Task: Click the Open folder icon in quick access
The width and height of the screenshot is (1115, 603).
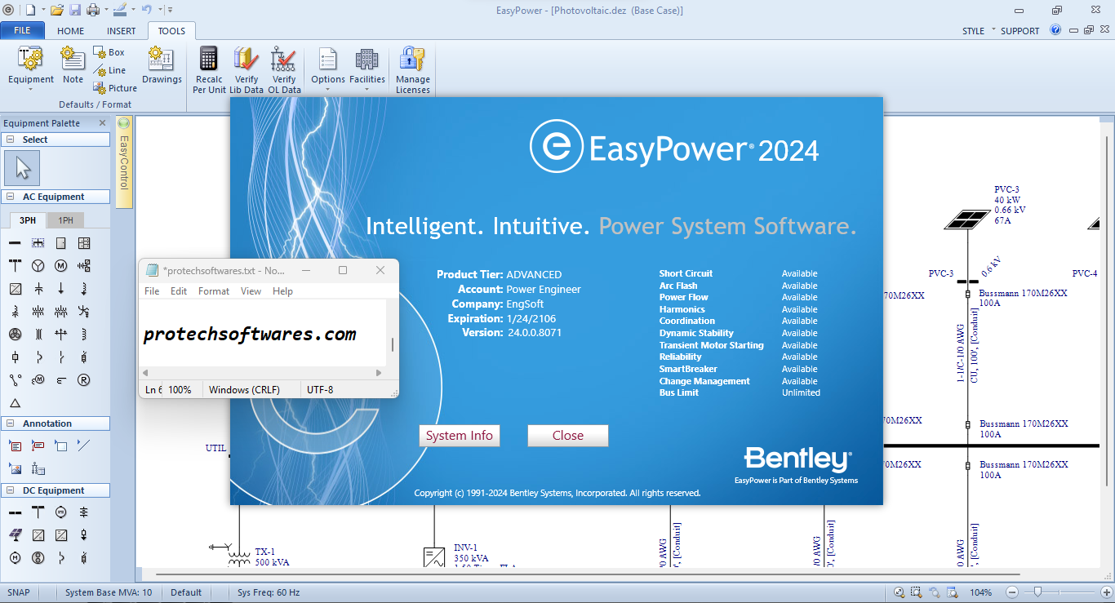Action: (56, 10)
